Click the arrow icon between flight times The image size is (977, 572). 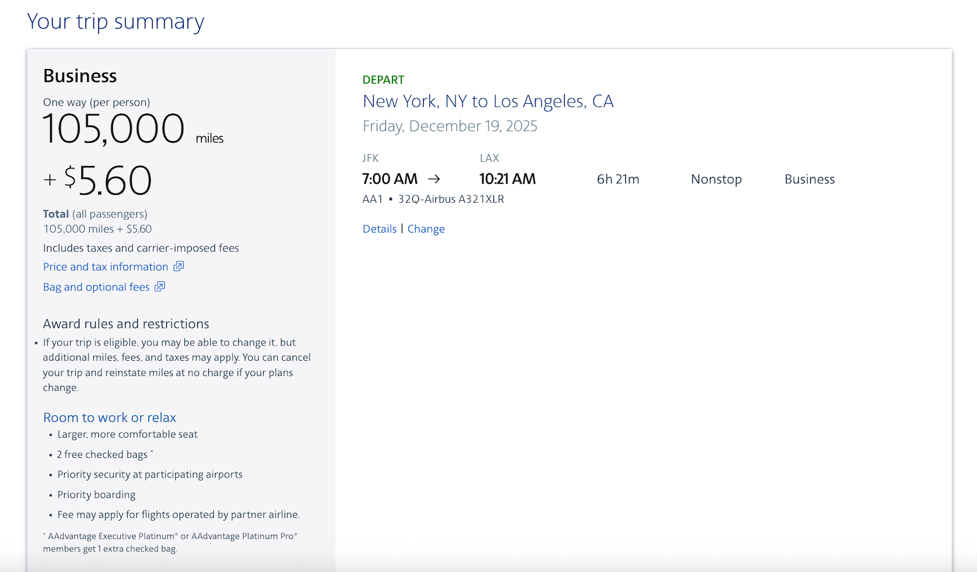(x=434, y=179)
